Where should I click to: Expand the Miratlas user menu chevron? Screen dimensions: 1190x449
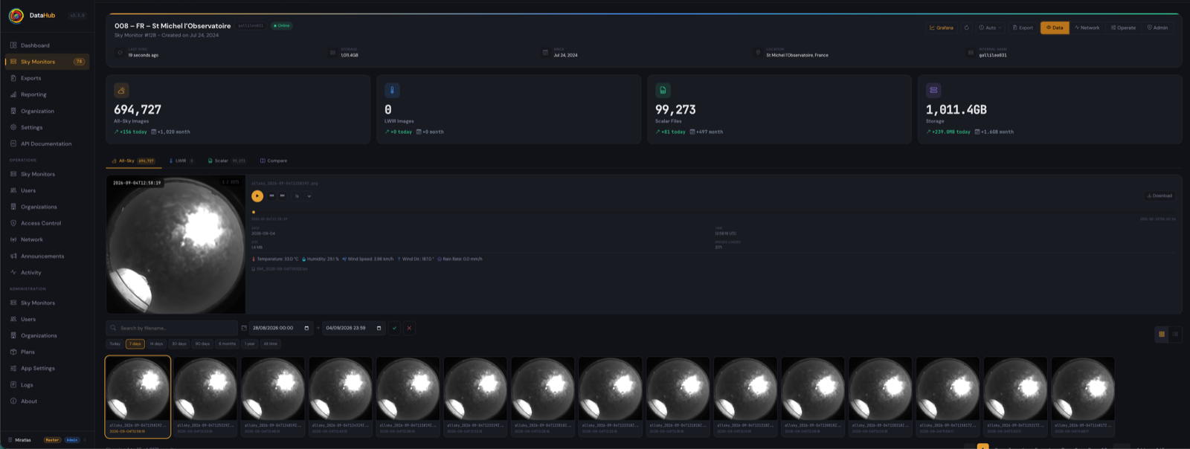(86, 440)
